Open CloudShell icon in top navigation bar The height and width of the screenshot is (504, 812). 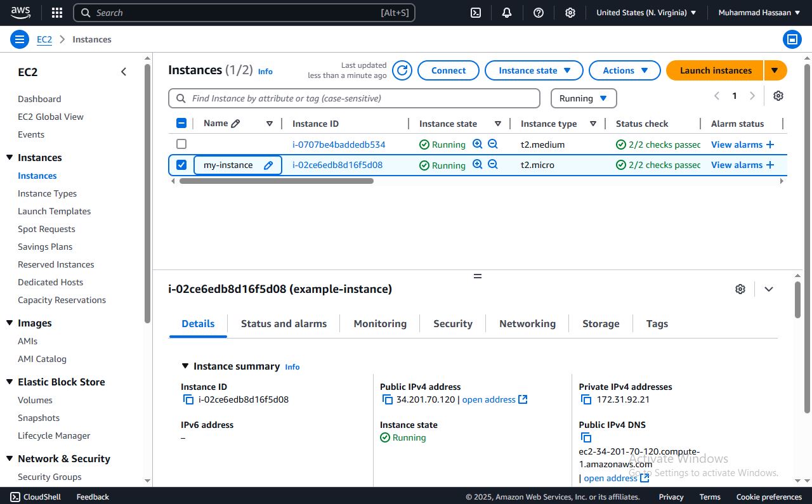pos(476,13)
